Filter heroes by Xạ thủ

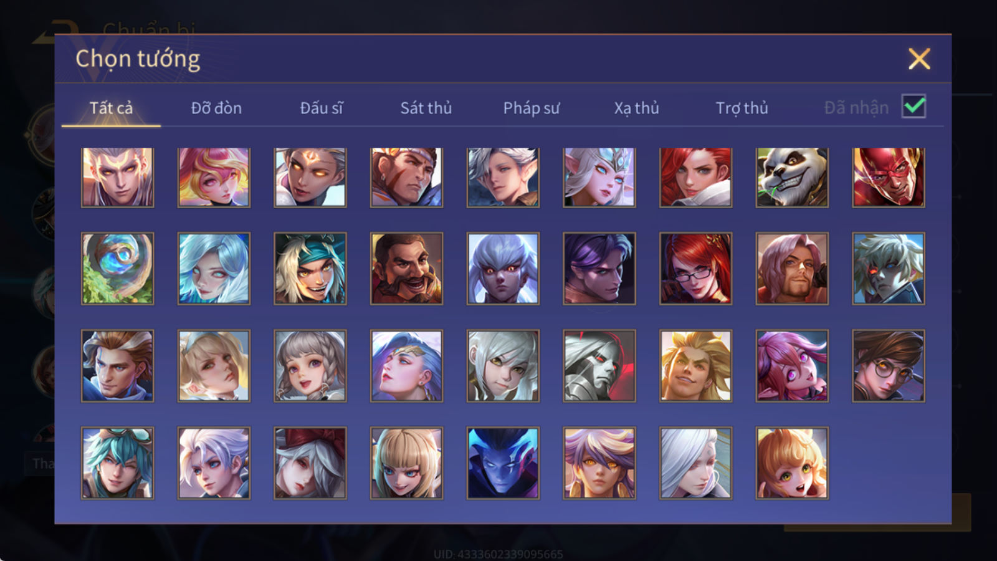pos(636,108)
